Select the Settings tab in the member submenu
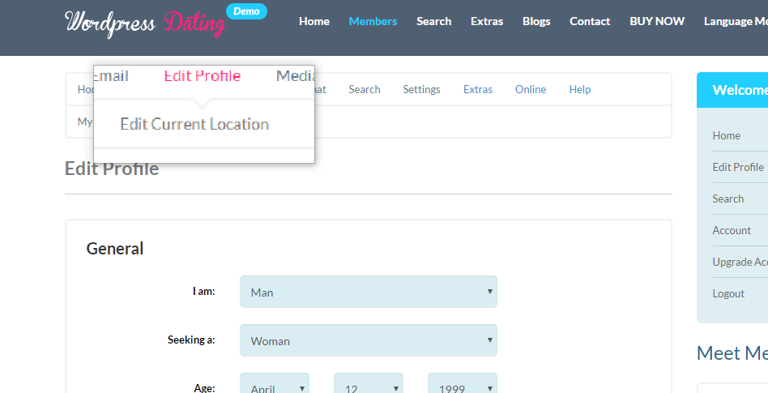Image resolution: width=768 pixels, height=393 pixels. coord(421,89)
